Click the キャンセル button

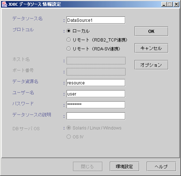(x=151, y=48)
